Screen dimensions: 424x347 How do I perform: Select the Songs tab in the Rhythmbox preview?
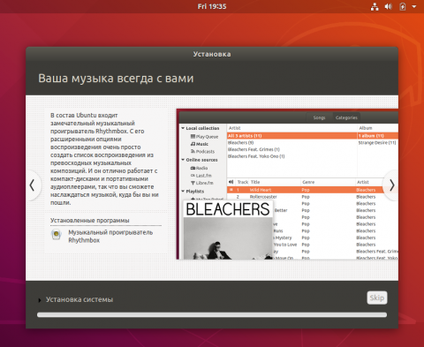319,117
